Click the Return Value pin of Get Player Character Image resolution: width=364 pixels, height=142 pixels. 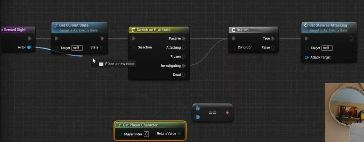click(x=179, y=134)
